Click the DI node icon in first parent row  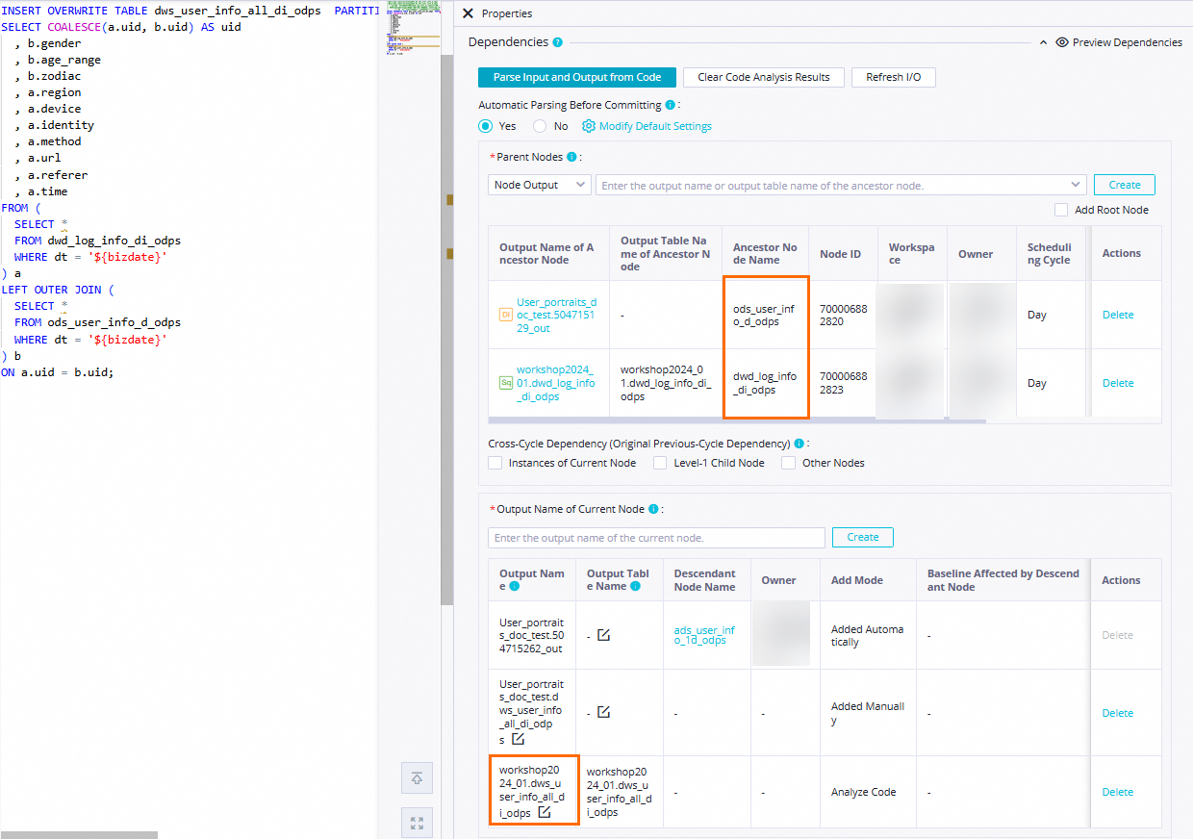click(506, 315)
